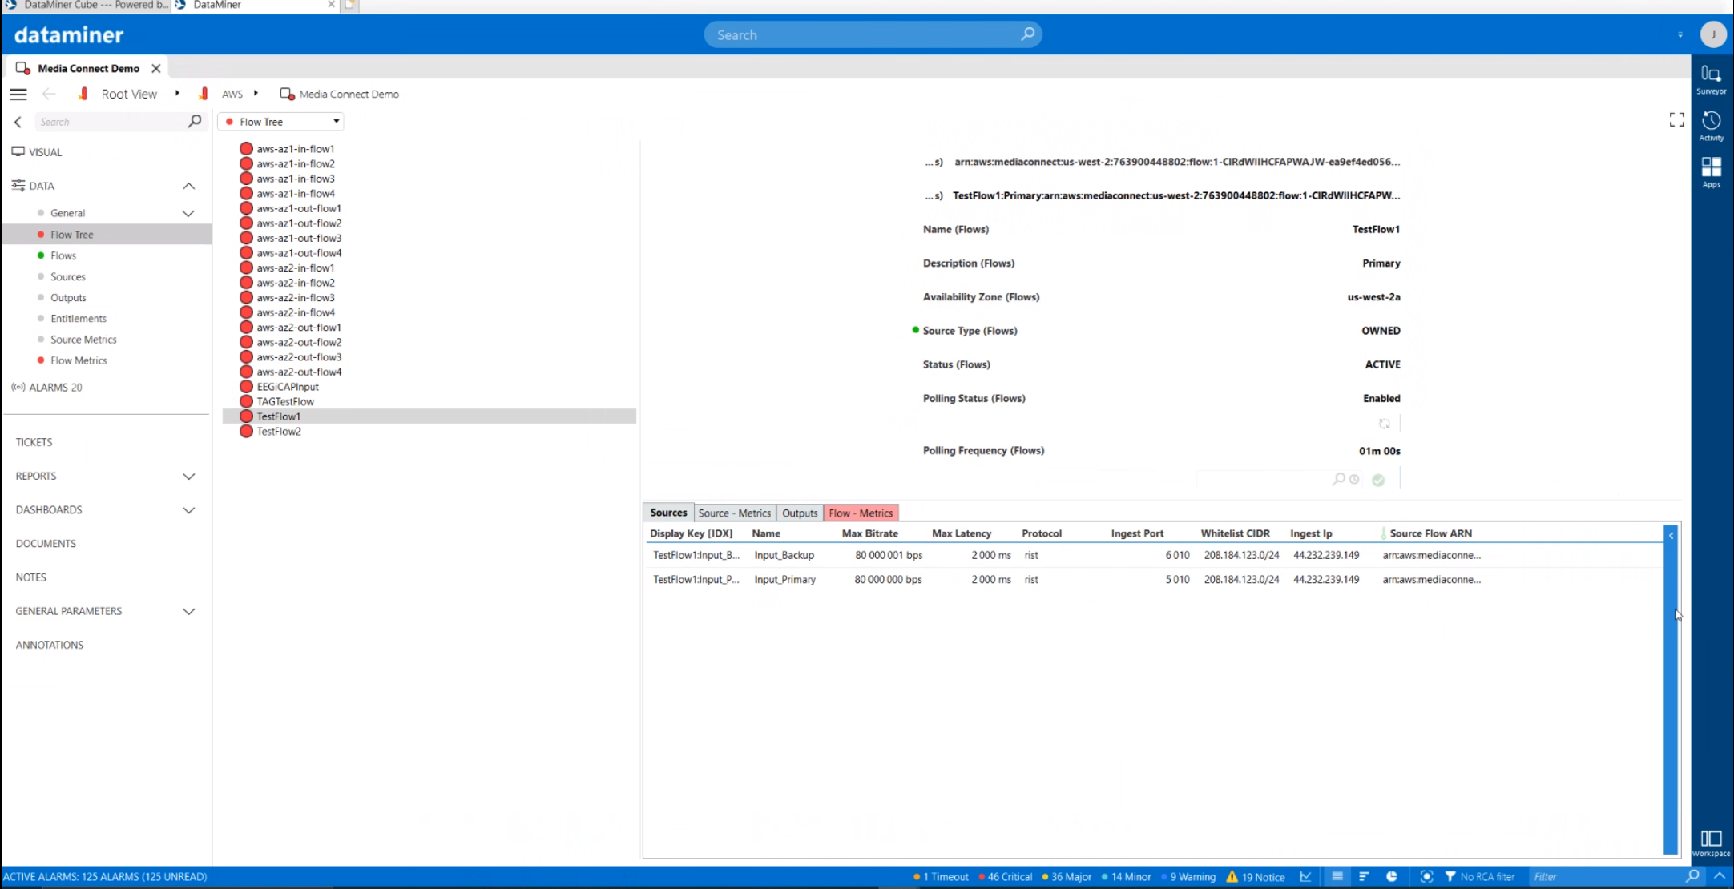Select TestFlow2 in the flow tree

[x=279, y=432]
